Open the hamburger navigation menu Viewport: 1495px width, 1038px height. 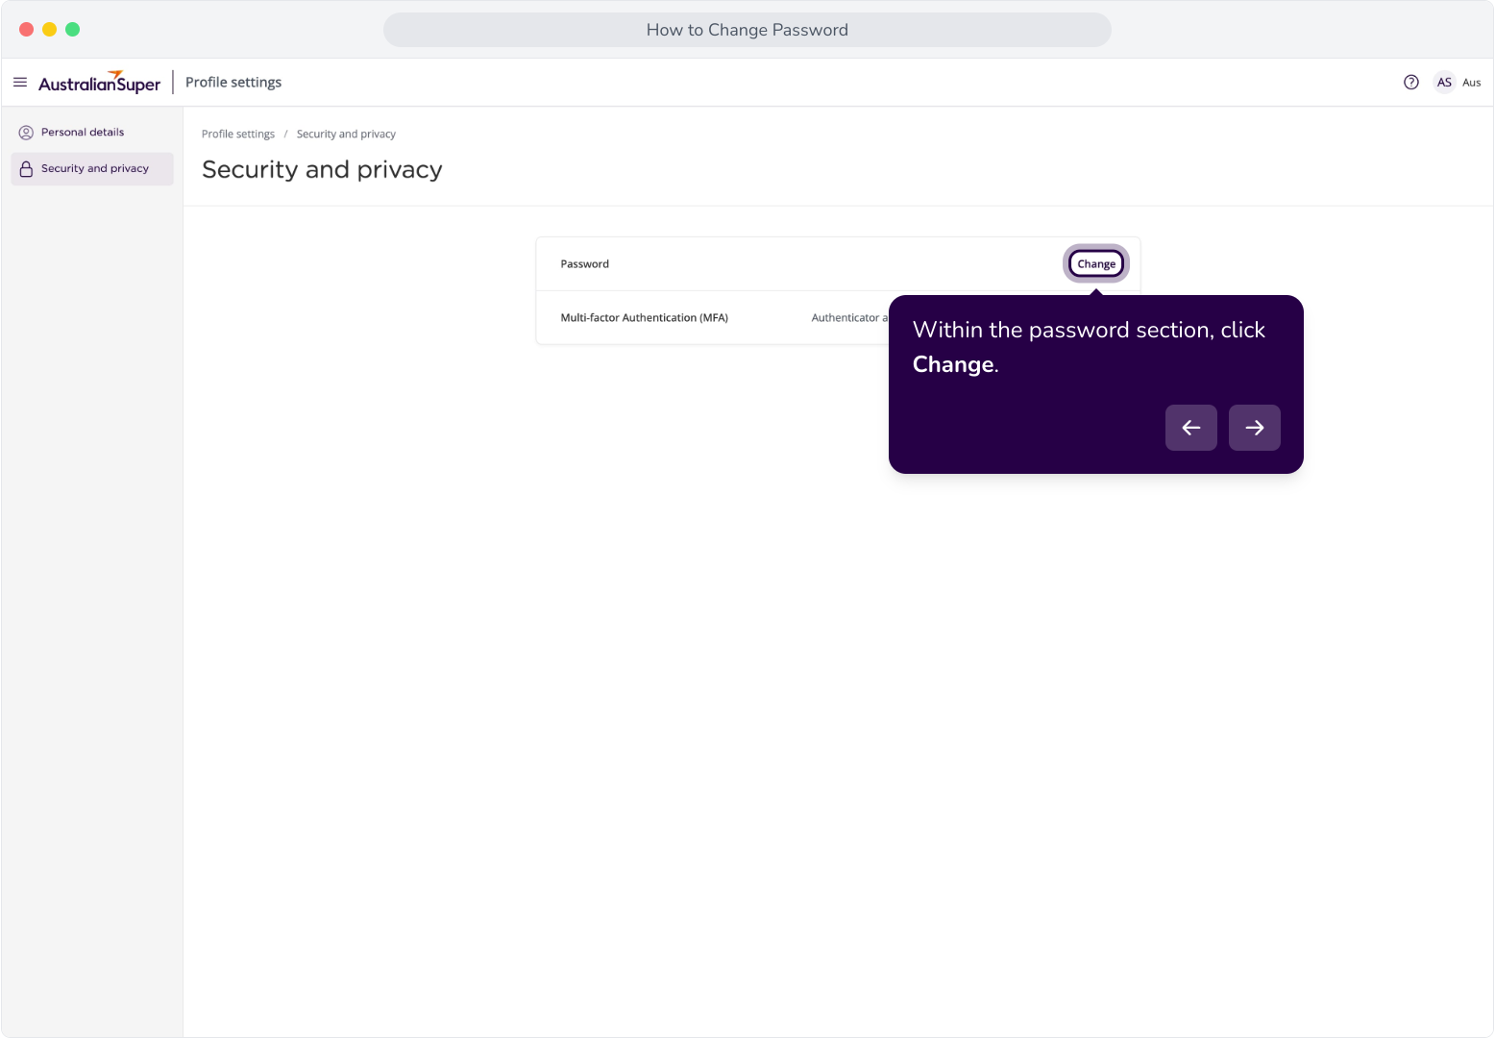coord(20,83)
